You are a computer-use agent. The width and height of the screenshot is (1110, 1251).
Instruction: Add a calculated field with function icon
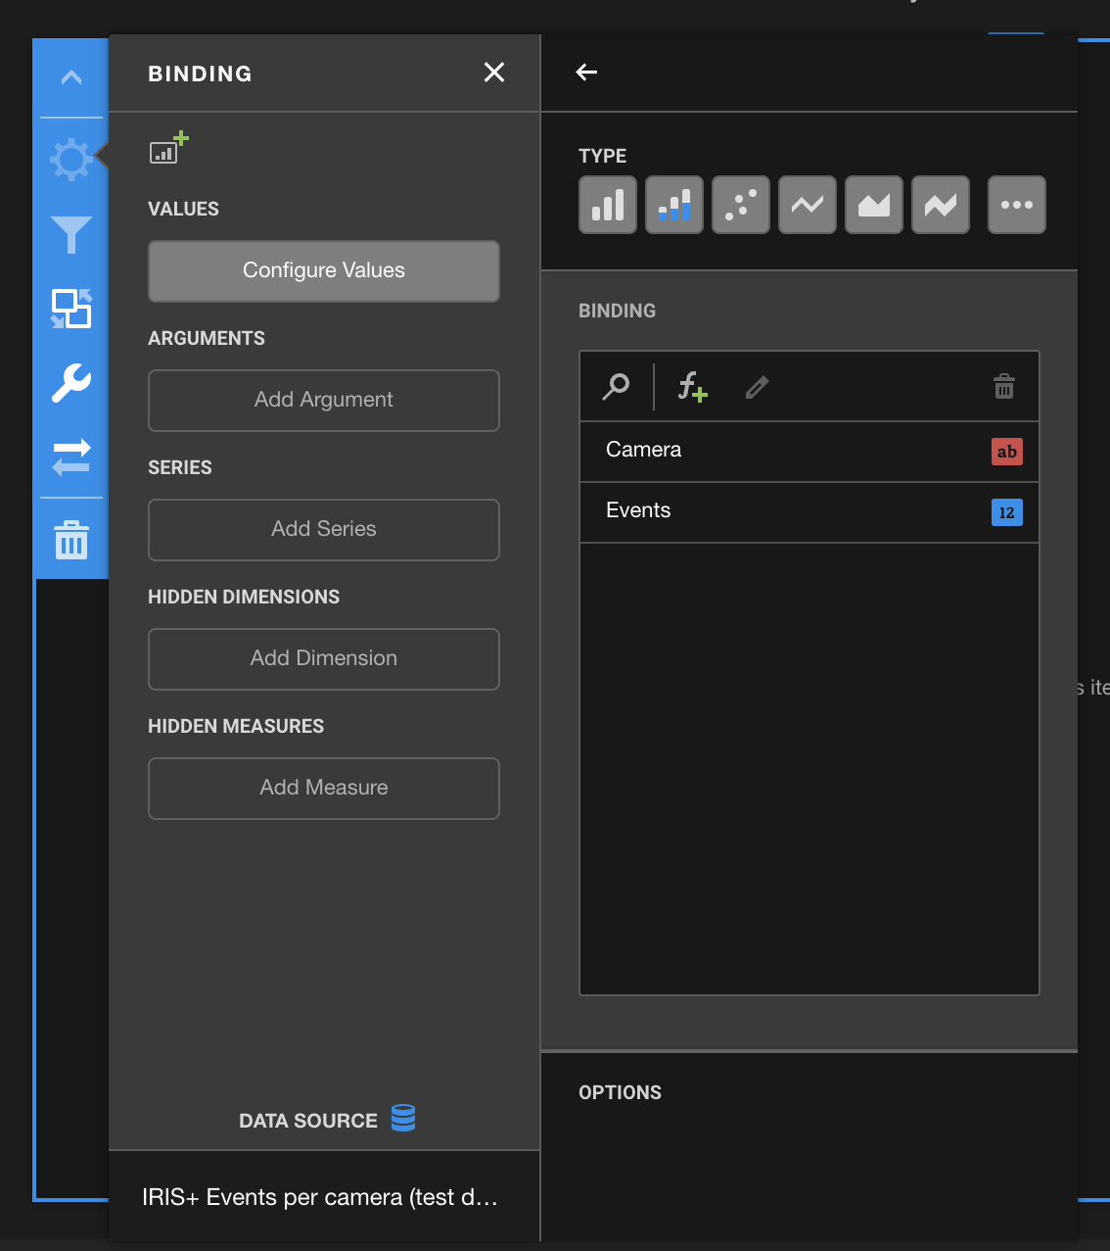pyautogui.click(x=692, y=387)
